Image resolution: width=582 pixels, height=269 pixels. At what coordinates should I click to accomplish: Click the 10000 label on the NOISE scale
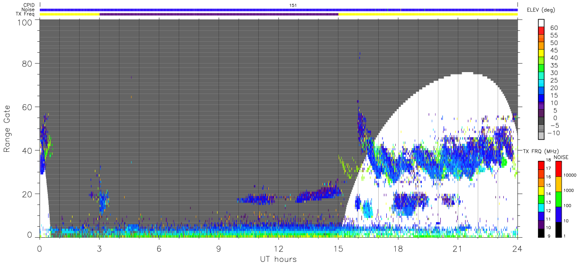click(571, 175)
